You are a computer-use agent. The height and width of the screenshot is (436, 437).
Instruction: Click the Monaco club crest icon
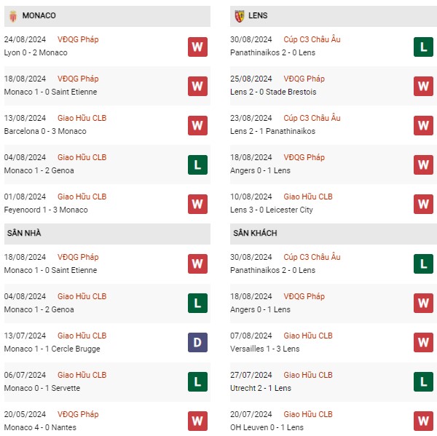tap(12, 16)
